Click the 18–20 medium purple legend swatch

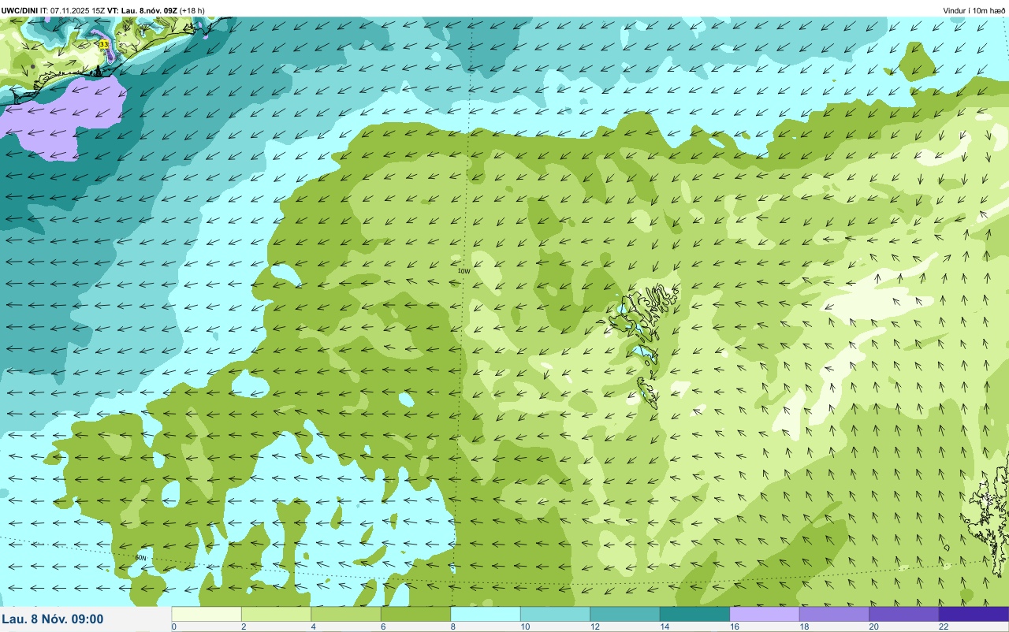(x=835, y=614)
